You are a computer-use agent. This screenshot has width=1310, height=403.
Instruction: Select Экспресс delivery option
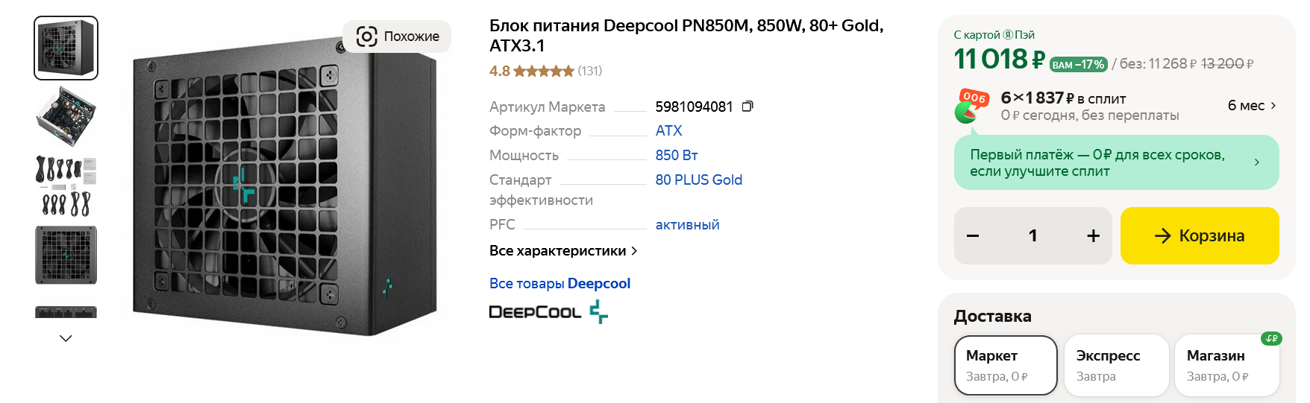1116,365
